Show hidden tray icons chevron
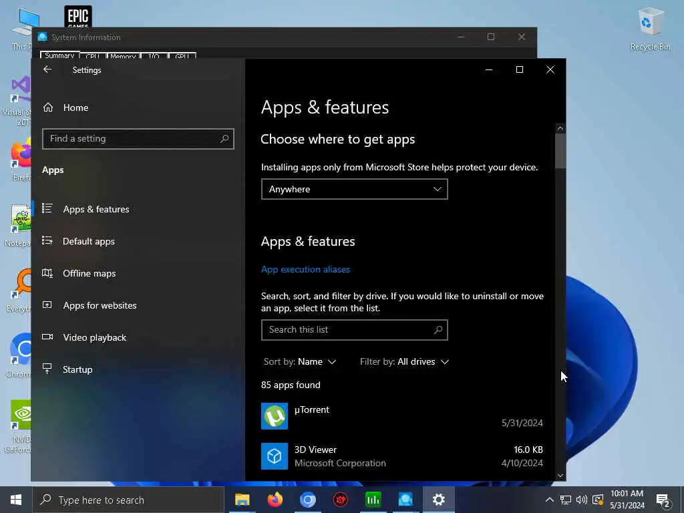 (x=550, y=500)
